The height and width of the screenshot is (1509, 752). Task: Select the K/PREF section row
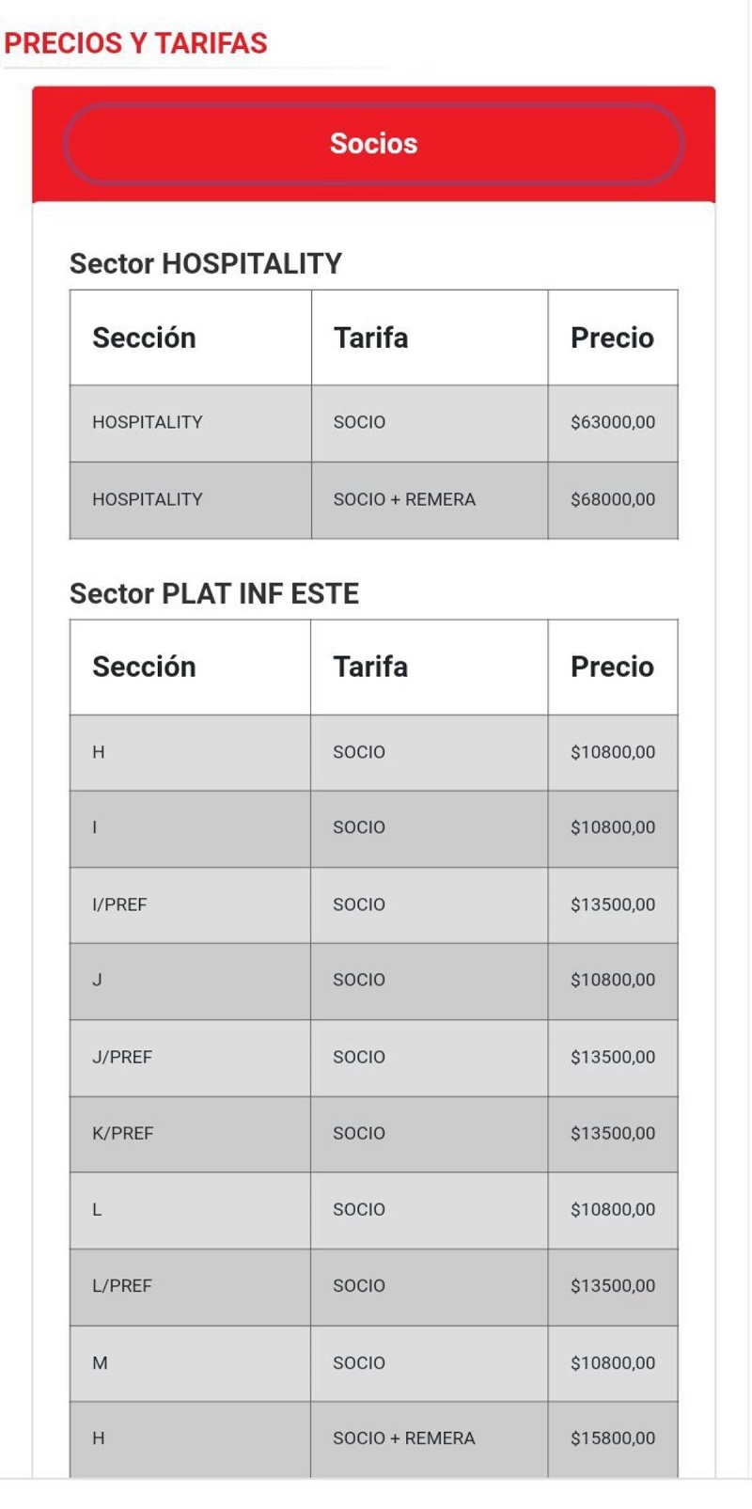pyautogui.click(x=373, y=1133)
